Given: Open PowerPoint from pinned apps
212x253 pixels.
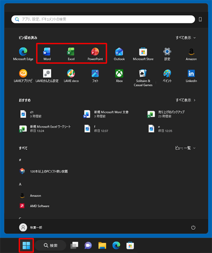Looking at the screenshot, I should point(95,54).
